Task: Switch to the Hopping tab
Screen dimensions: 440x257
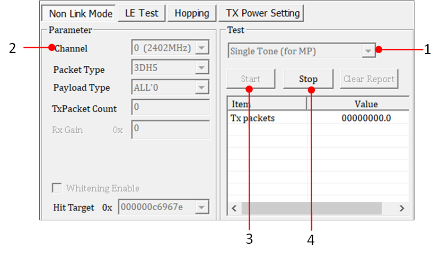Action: coord(191,13)
